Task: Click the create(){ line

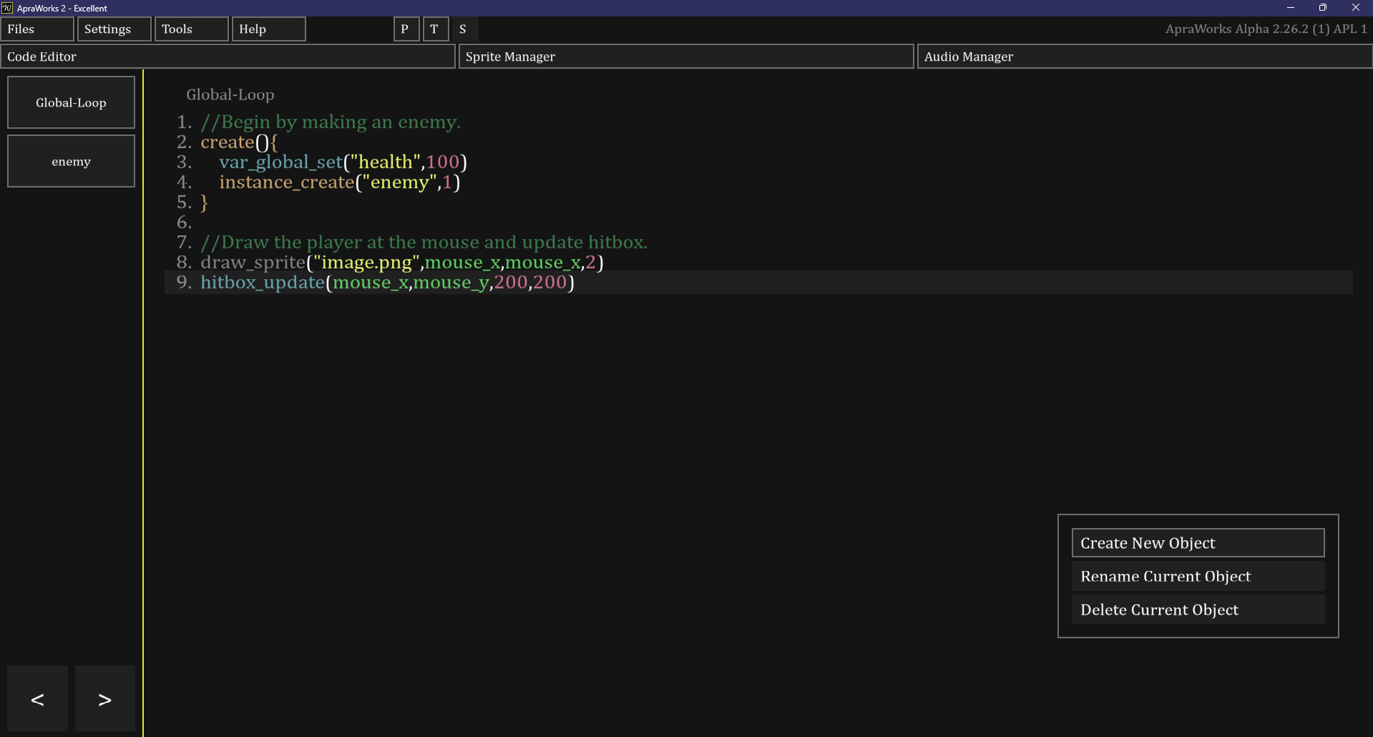Action: [239, 142]
